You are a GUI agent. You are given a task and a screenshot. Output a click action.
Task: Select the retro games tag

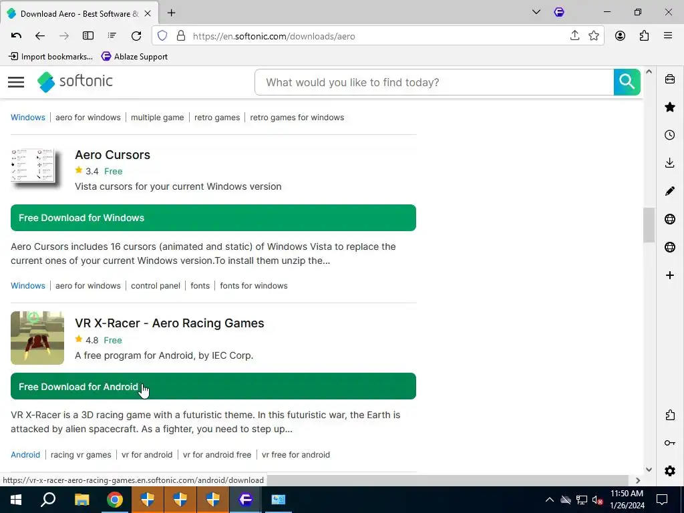pyautogui.click(x=217, y=118)
